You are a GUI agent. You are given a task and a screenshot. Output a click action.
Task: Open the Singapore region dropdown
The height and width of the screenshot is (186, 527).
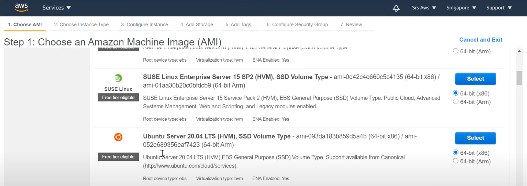click(x=461, y=8)
